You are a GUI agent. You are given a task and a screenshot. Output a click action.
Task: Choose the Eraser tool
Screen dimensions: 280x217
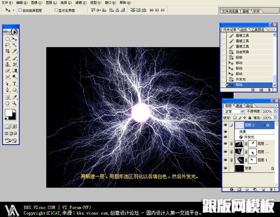click(x=7, y=70)
